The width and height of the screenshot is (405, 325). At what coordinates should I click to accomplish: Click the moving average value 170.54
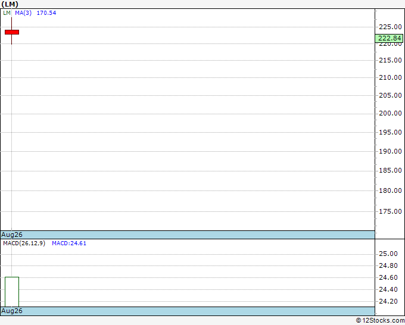click(x=46, y=13)
